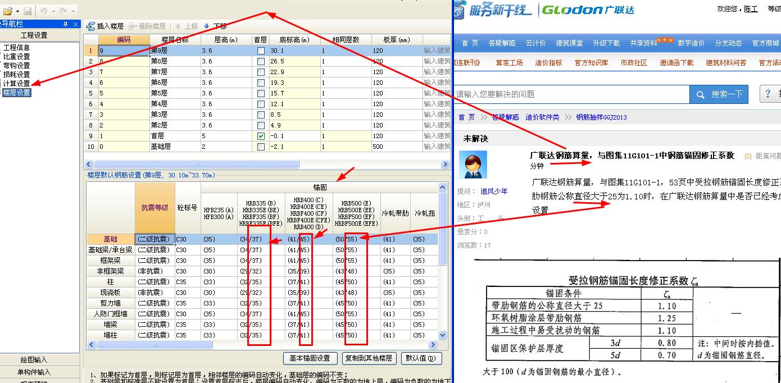Click username link 追风少年
Viewport: 781px width, 383px height.
494,191
